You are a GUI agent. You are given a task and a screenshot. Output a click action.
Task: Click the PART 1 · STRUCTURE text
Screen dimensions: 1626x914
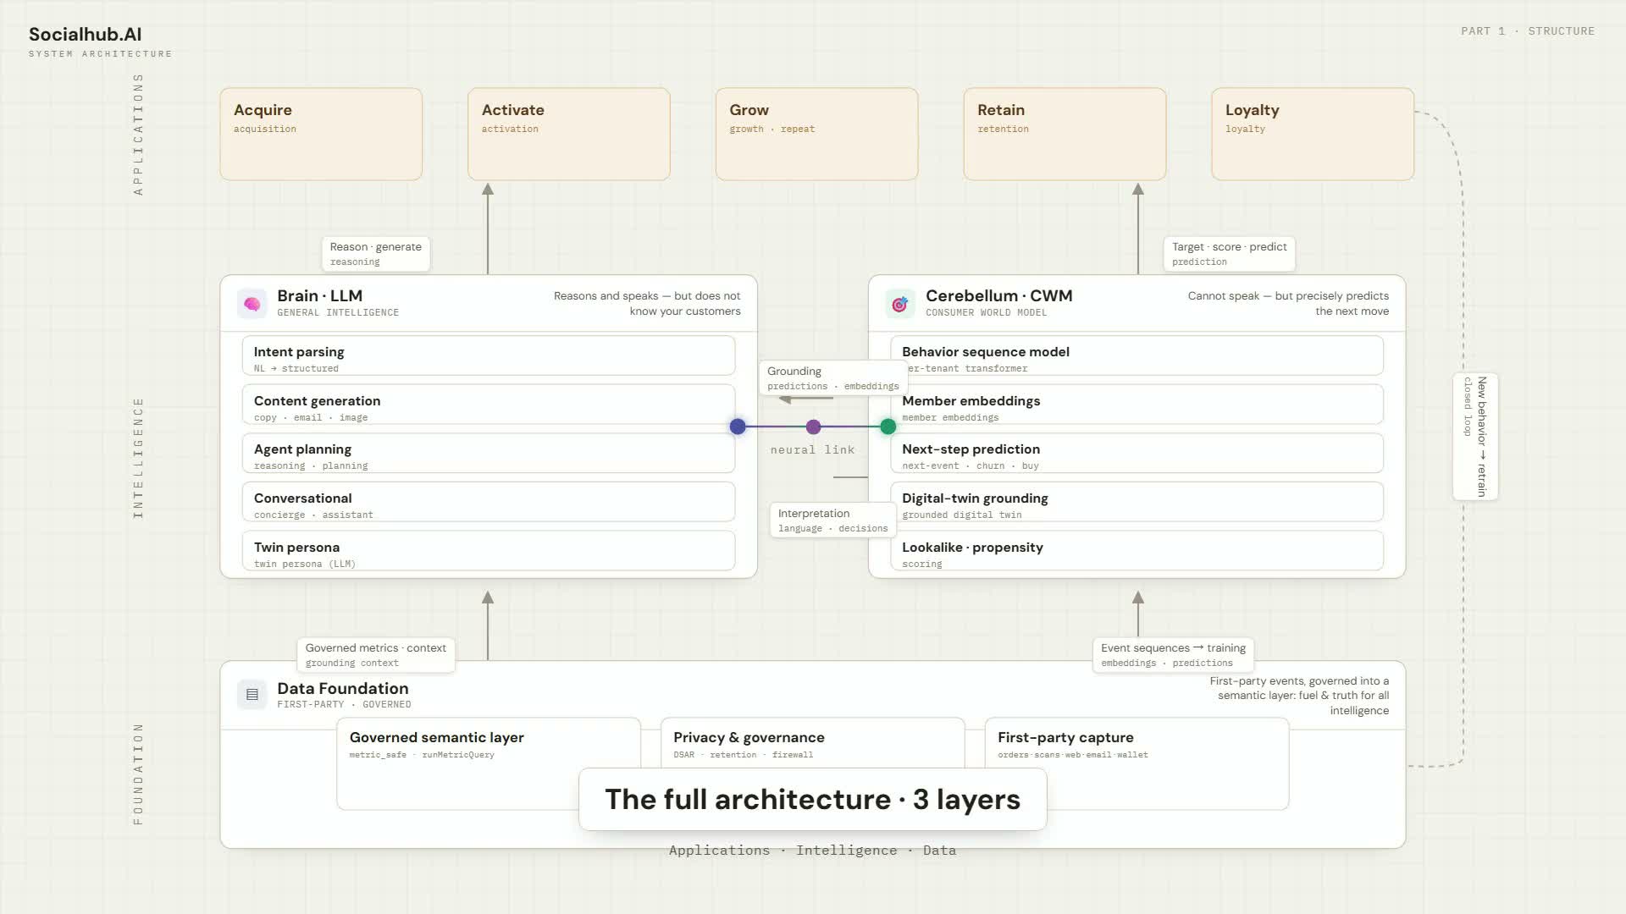(1527, 31)
